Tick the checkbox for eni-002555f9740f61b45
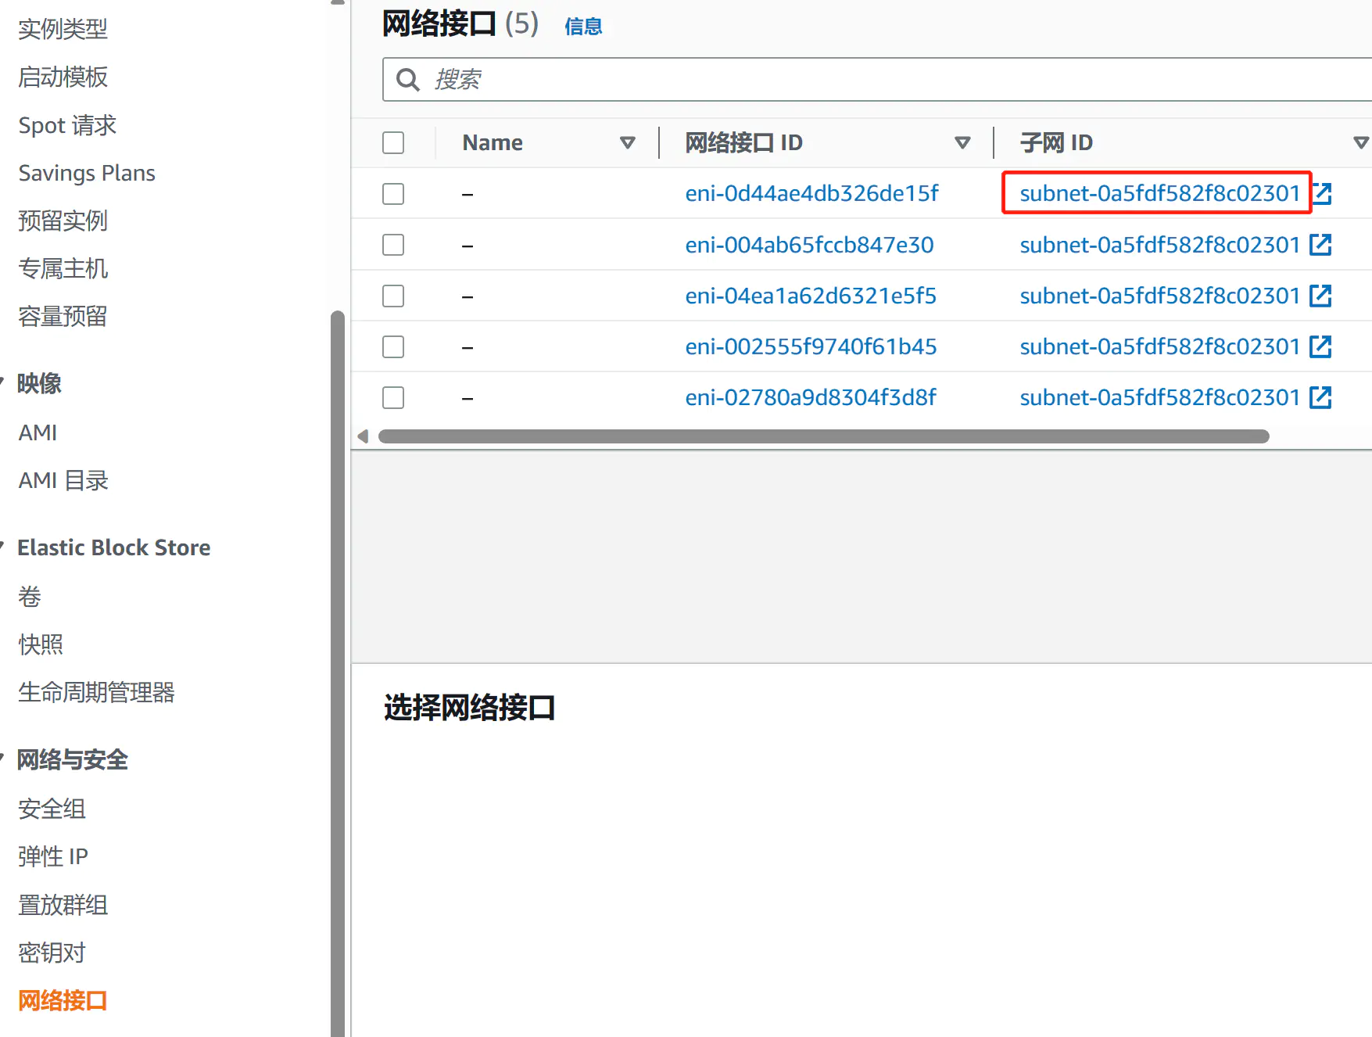Viewport: 1372px width, 1037px height. pos(393,346)
